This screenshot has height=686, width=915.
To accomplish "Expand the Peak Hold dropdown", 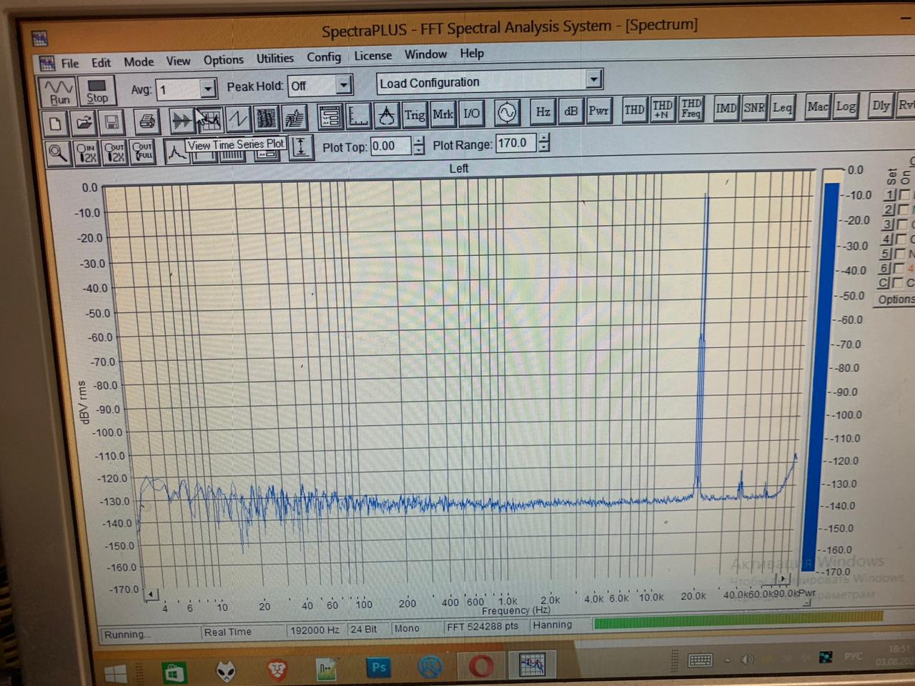I will point(344,85).
